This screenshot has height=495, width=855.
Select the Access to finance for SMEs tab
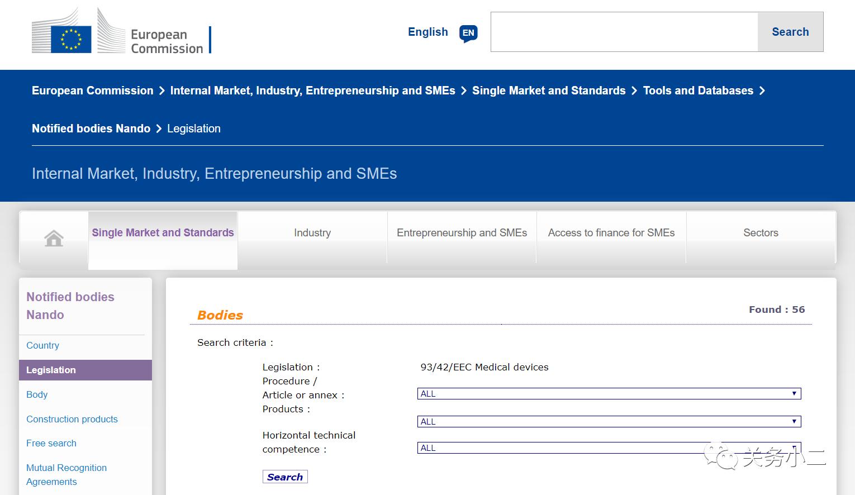tap(611, 233)
